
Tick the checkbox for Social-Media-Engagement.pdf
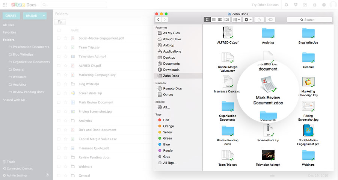pyautogui.click(x=59, y=38)
